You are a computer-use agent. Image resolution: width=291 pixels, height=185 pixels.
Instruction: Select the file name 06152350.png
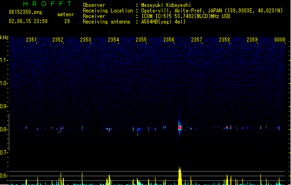tap(25, 12)
